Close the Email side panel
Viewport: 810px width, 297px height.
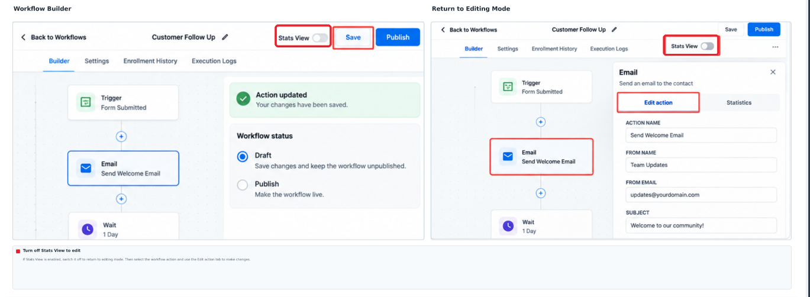(x=773, y=72)
